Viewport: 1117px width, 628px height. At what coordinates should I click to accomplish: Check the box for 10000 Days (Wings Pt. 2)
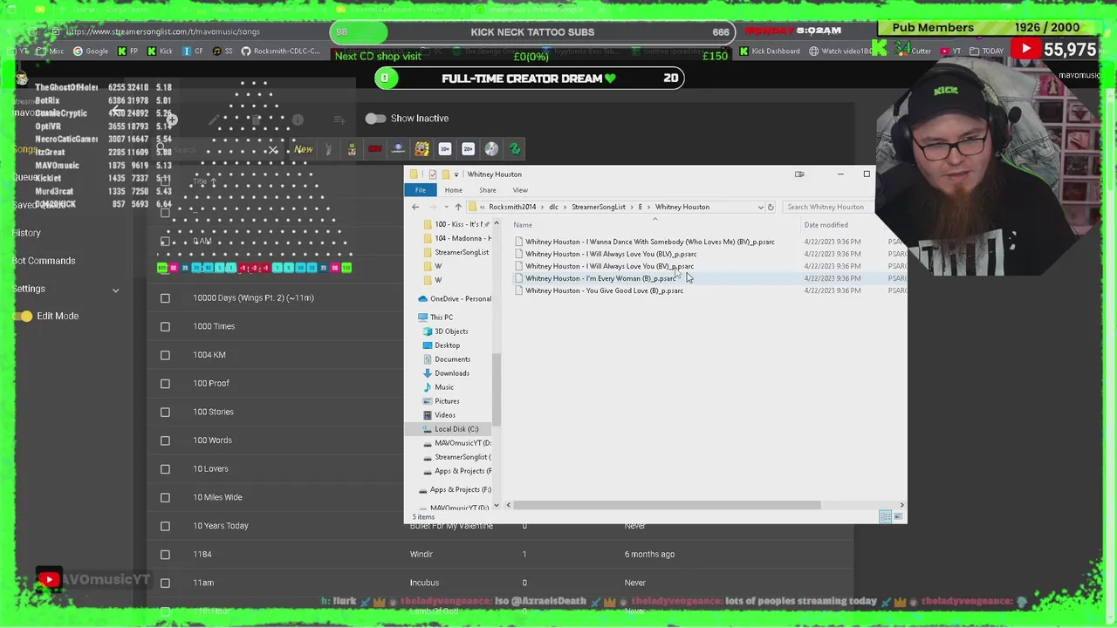165,298
